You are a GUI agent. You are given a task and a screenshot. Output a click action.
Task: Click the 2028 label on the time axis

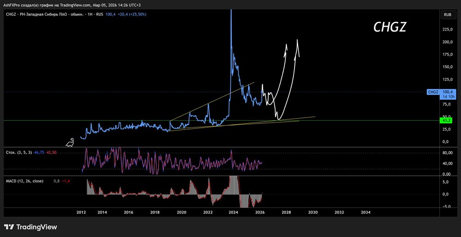(286, 212)
